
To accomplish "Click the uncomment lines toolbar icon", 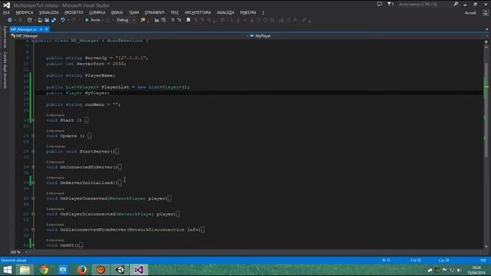I will click(179, 20).
